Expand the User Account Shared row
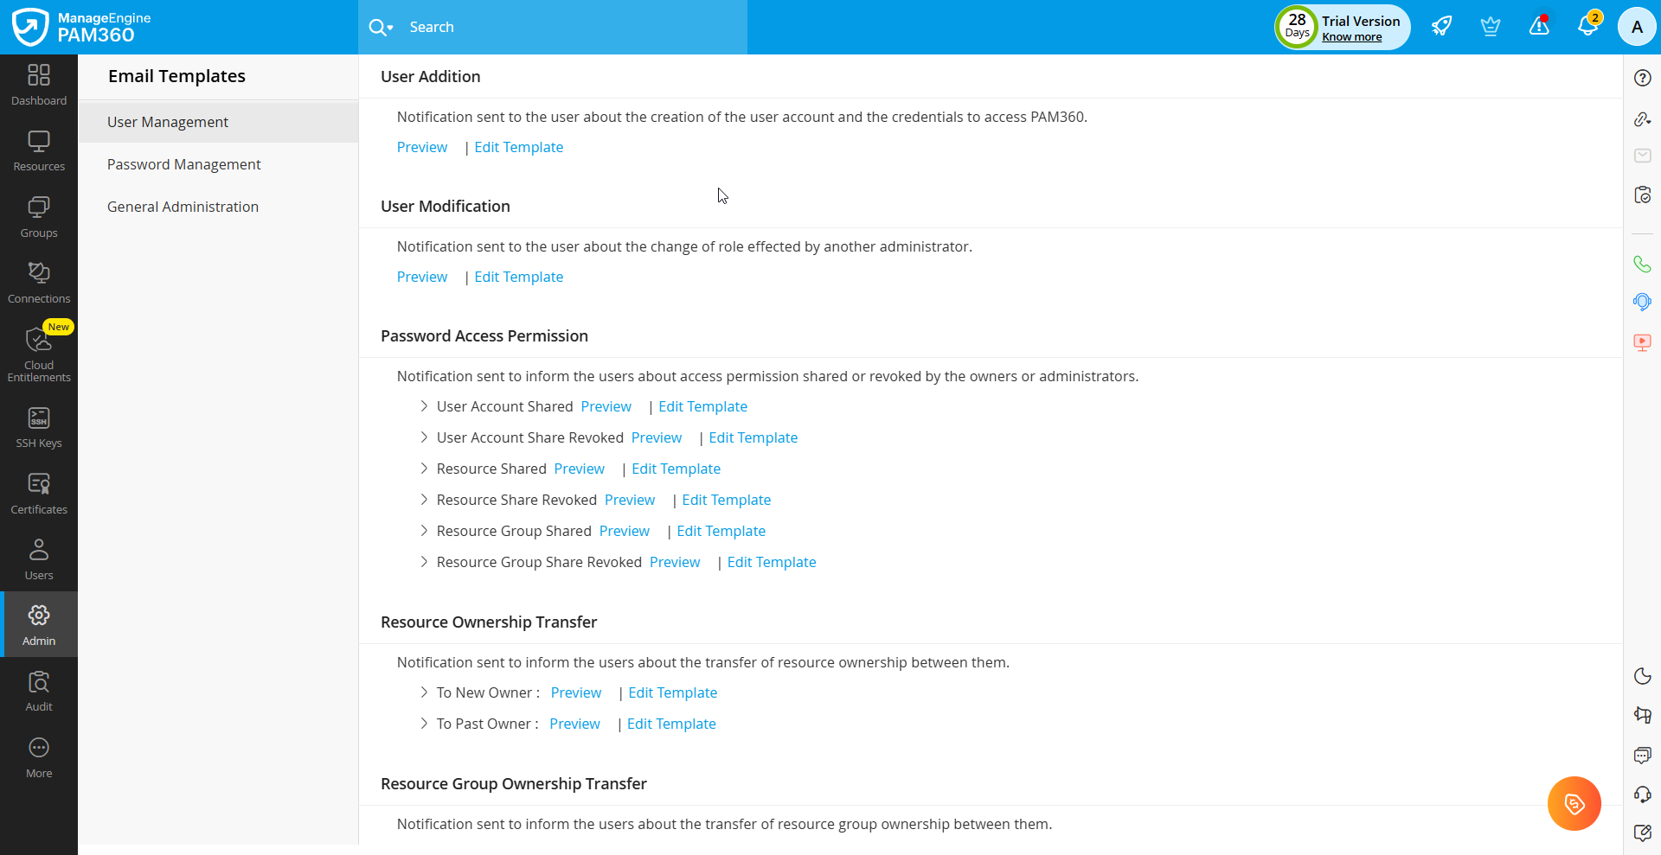The image size is (1661, 855). (424, 406)
